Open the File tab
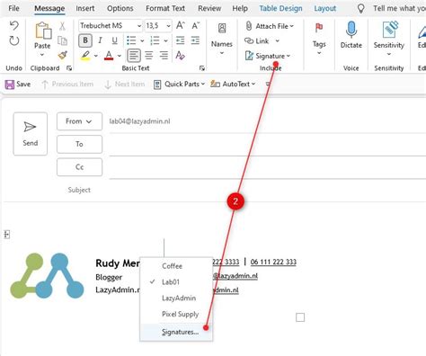The image size is (426, 356). (13, 8)
